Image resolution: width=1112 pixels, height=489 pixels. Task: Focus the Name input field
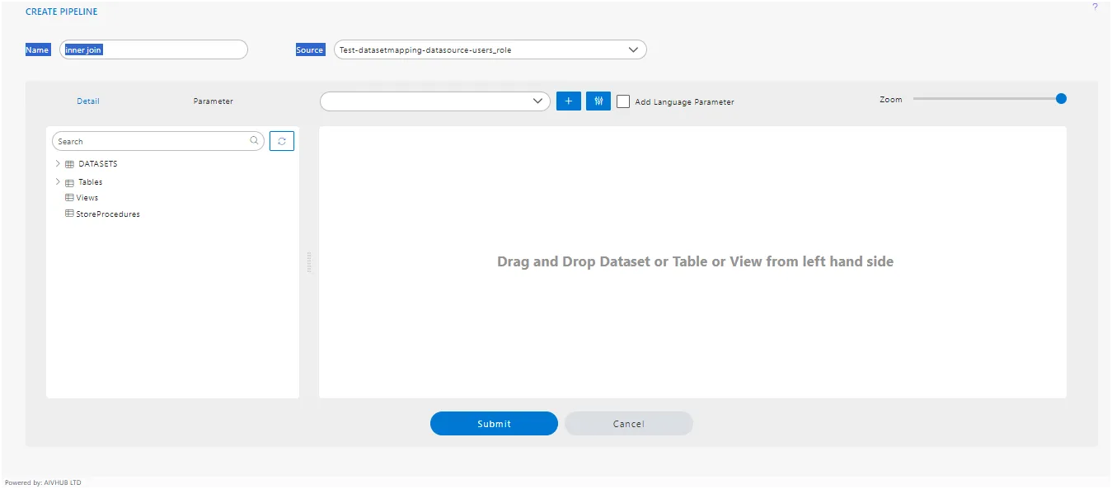[153, 49]
